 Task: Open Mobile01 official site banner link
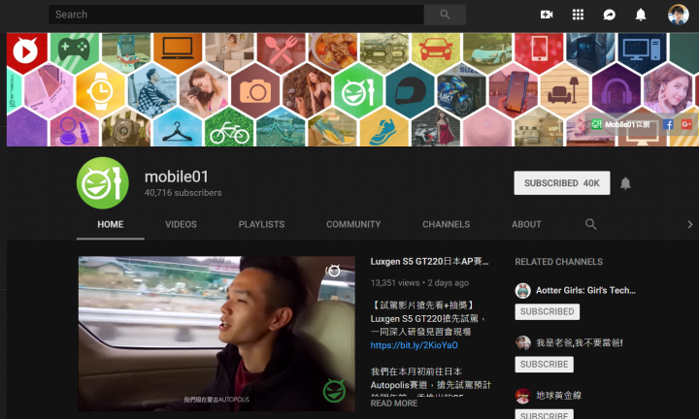tap(619, 124)
